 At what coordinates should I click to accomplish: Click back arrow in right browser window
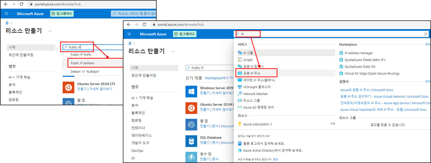[129, 25]
